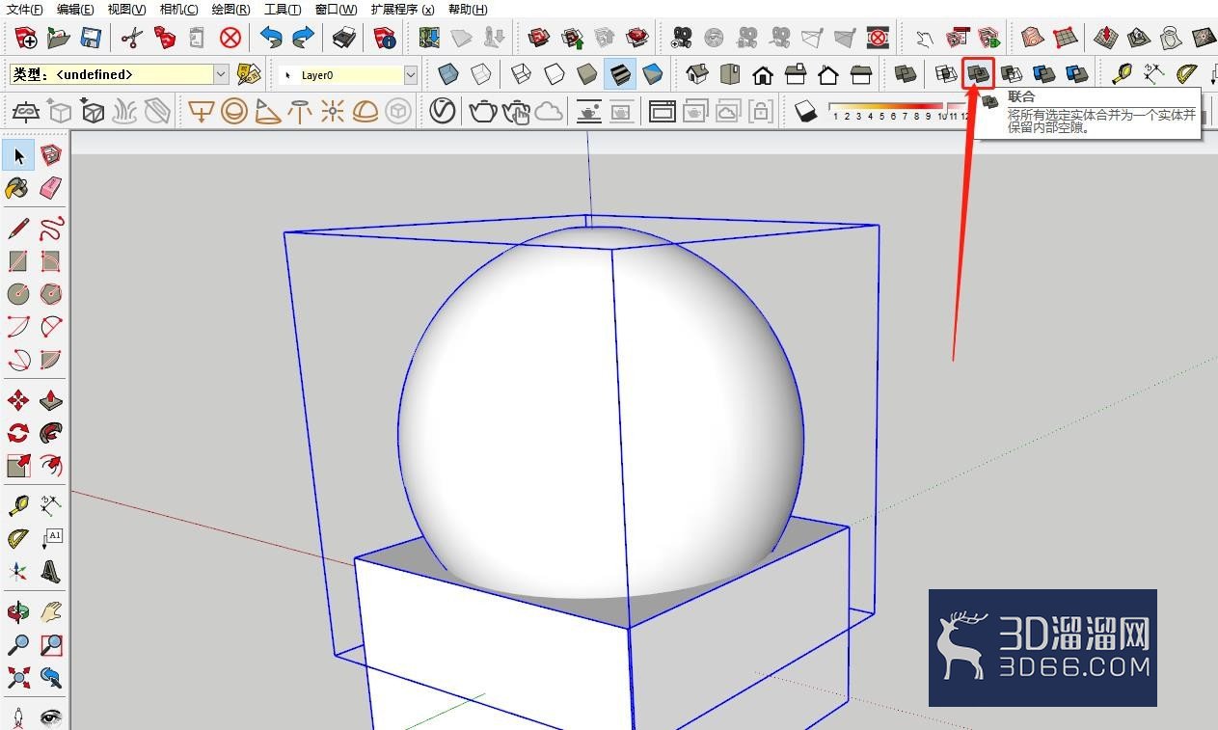The image size is (1218, 730).
Task: Show the V-Ray frame buffer window icon
Action: click(x=663, y=112)
